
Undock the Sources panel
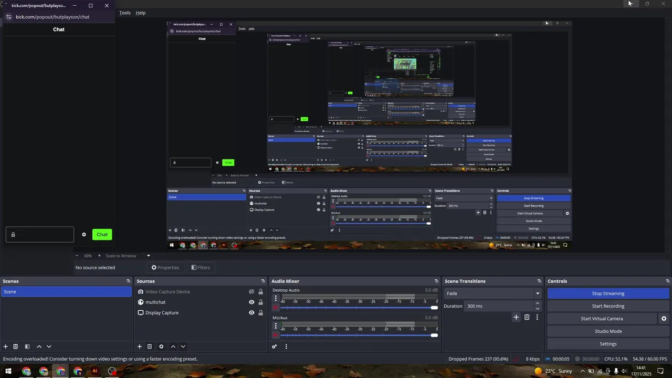[263, 281]
